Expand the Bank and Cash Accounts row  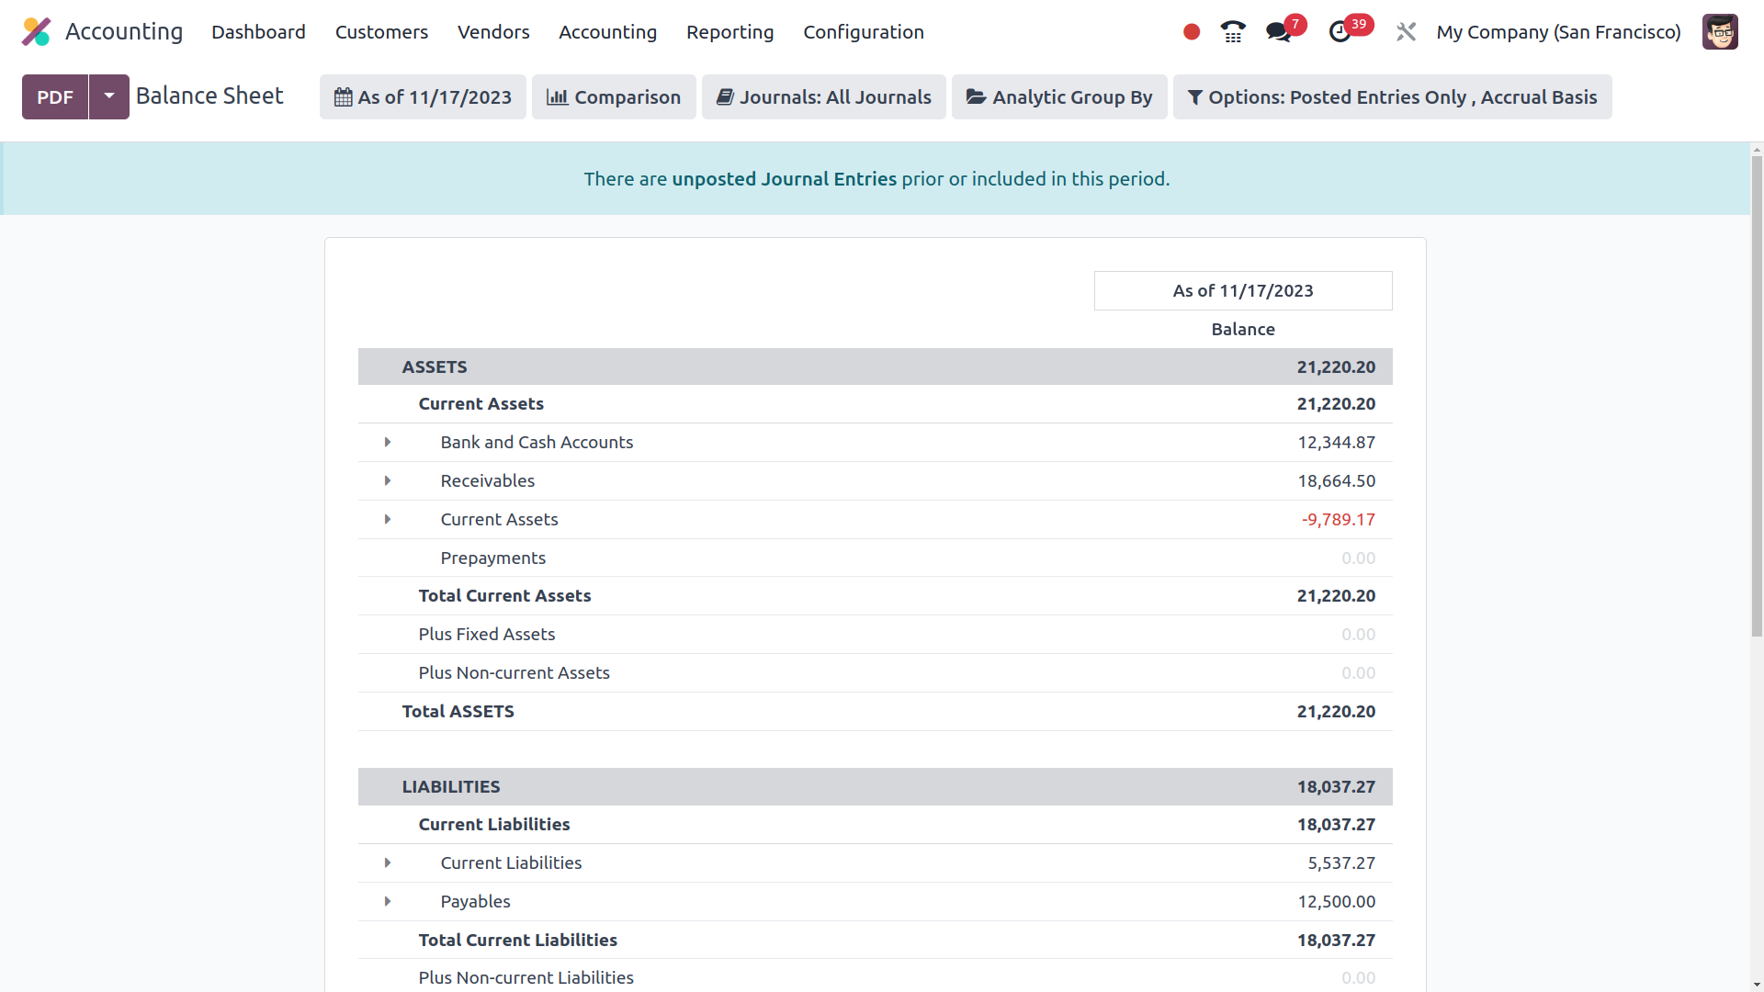[387, 442]
